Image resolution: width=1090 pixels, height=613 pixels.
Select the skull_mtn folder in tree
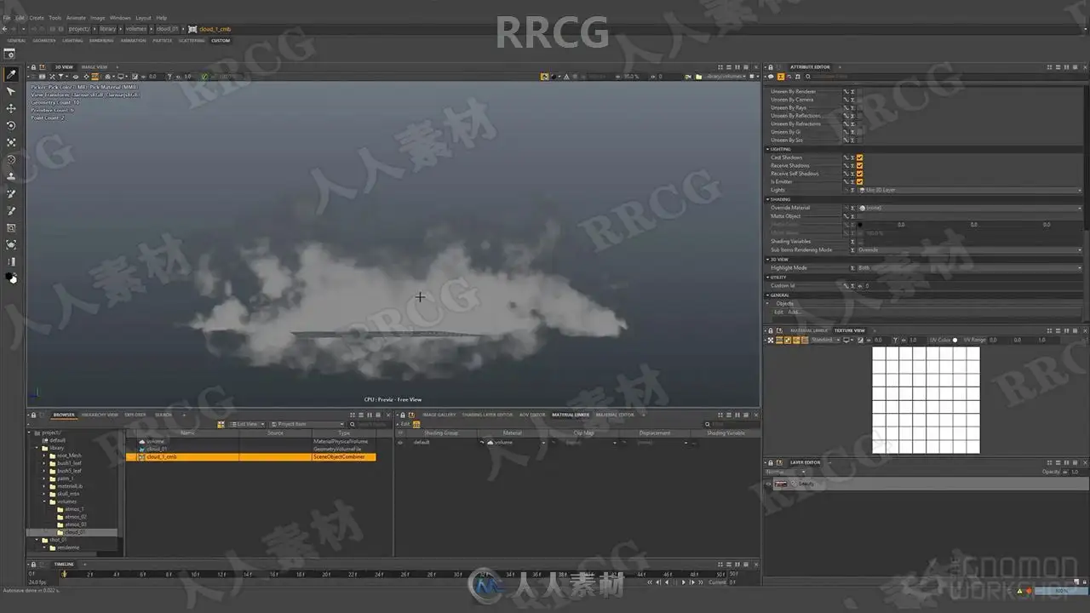(x=68, y=494)
